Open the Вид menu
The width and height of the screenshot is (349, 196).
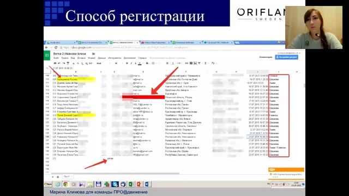(73, 58)
